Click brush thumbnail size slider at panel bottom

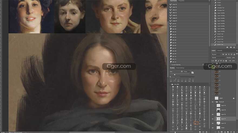175,132
